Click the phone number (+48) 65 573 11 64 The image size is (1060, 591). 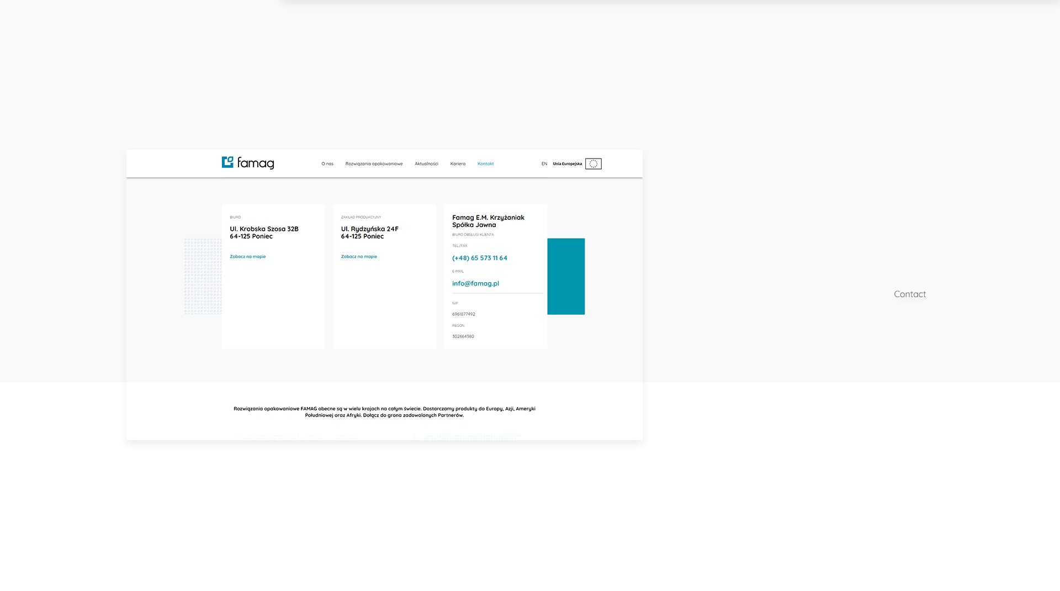click(x=479, y=258)
